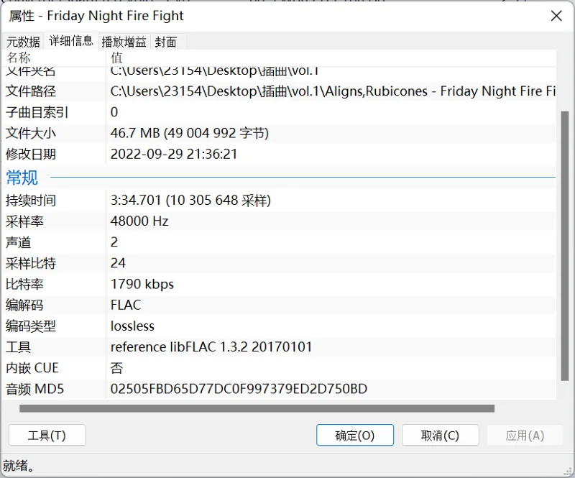Click the 名称 column header

click(x=55, y=58)
